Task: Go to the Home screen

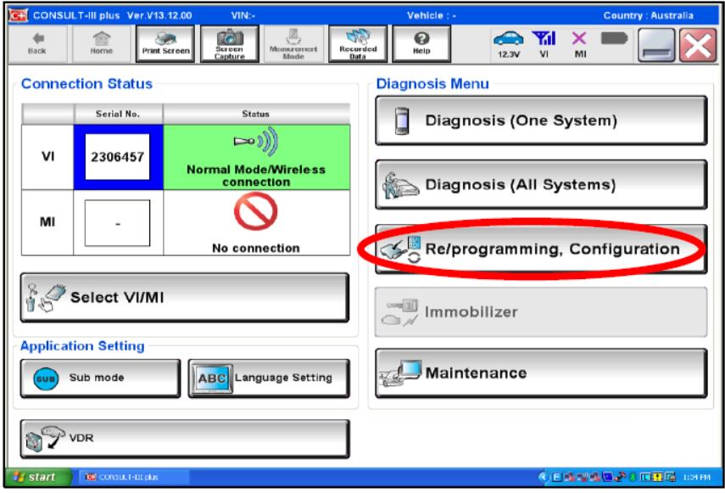Action: click(101, 44)
